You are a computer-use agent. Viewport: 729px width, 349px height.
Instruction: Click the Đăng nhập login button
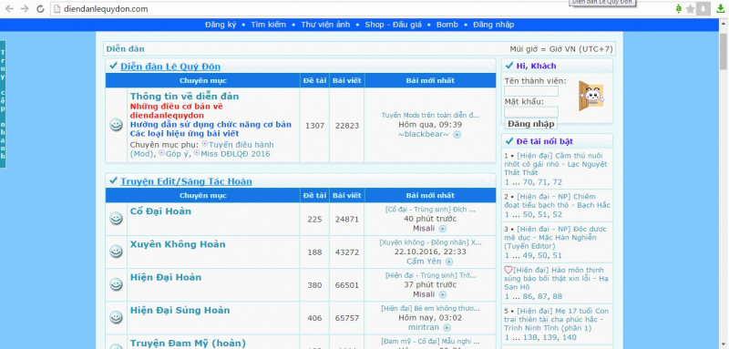tap(531, 124)
